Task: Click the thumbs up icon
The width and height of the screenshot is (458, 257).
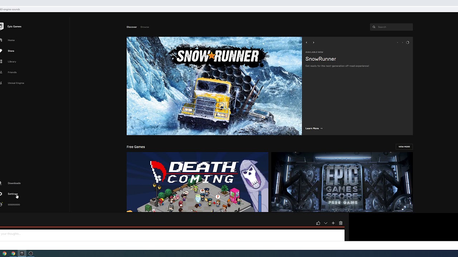Action: click(318, 223)
